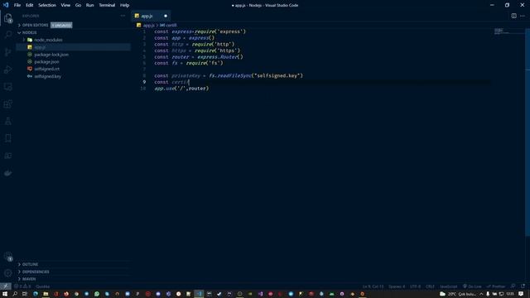Show errors and warnings count in status bar
The image size is (530, 298).
22,286
